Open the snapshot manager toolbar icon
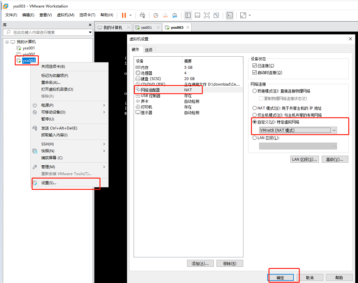358x283 pixels. point(175,15)
